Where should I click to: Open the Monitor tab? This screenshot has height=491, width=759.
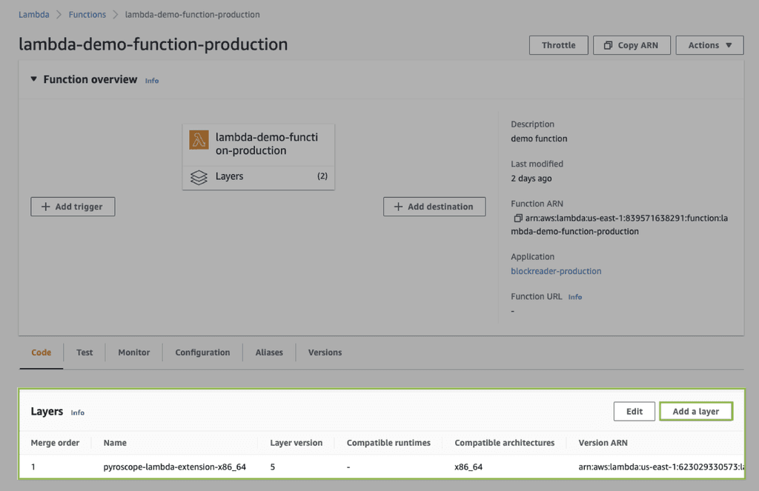133,353
